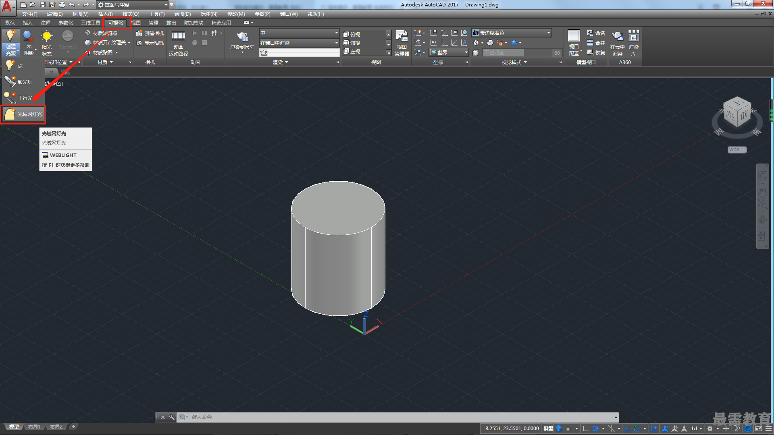
Task: Click the 恢复 restore viewports icon
Action: (x=590, y=52)
